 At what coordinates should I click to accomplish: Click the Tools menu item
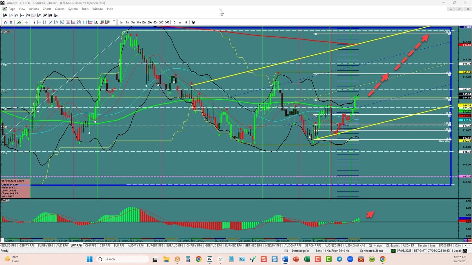(x=85, y=9)
